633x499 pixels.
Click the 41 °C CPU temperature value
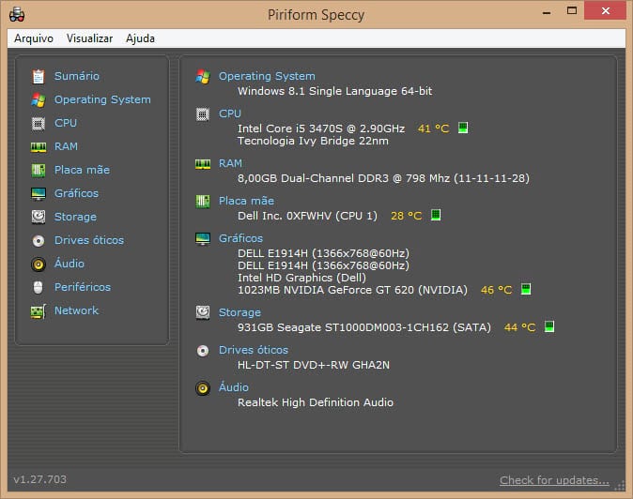[x=433, y=129]
